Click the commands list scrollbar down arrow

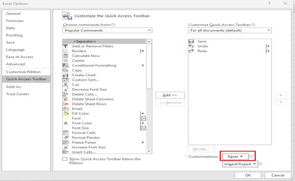(149, 152)
